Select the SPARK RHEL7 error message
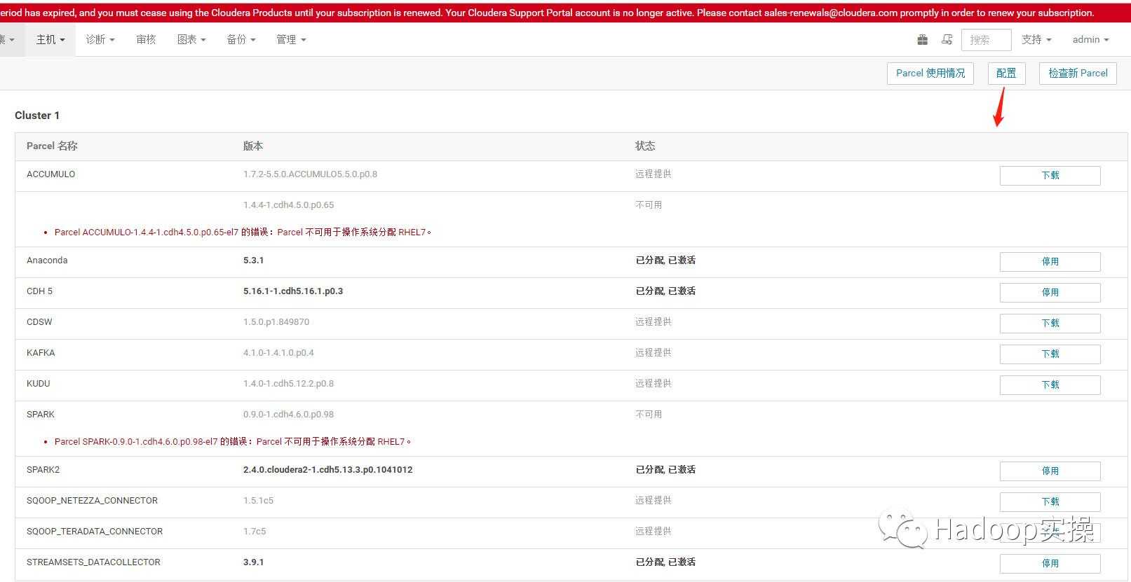The height and width of the screenshot is (582, 1131). click(x=233, y=441)
